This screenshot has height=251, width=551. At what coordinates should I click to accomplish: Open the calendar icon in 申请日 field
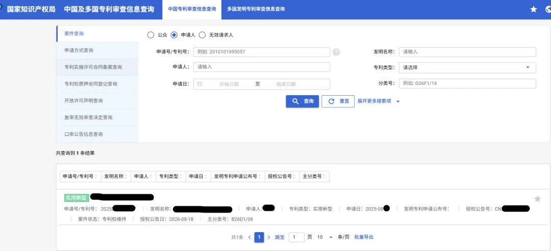[x=199, y=84]
